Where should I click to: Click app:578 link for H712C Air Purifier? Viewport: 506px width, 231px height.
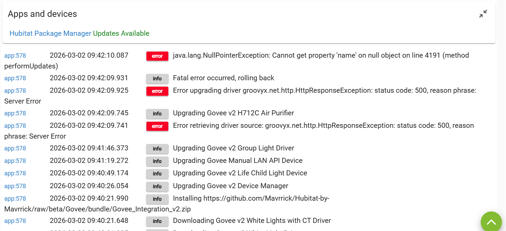tap(15, 113)
